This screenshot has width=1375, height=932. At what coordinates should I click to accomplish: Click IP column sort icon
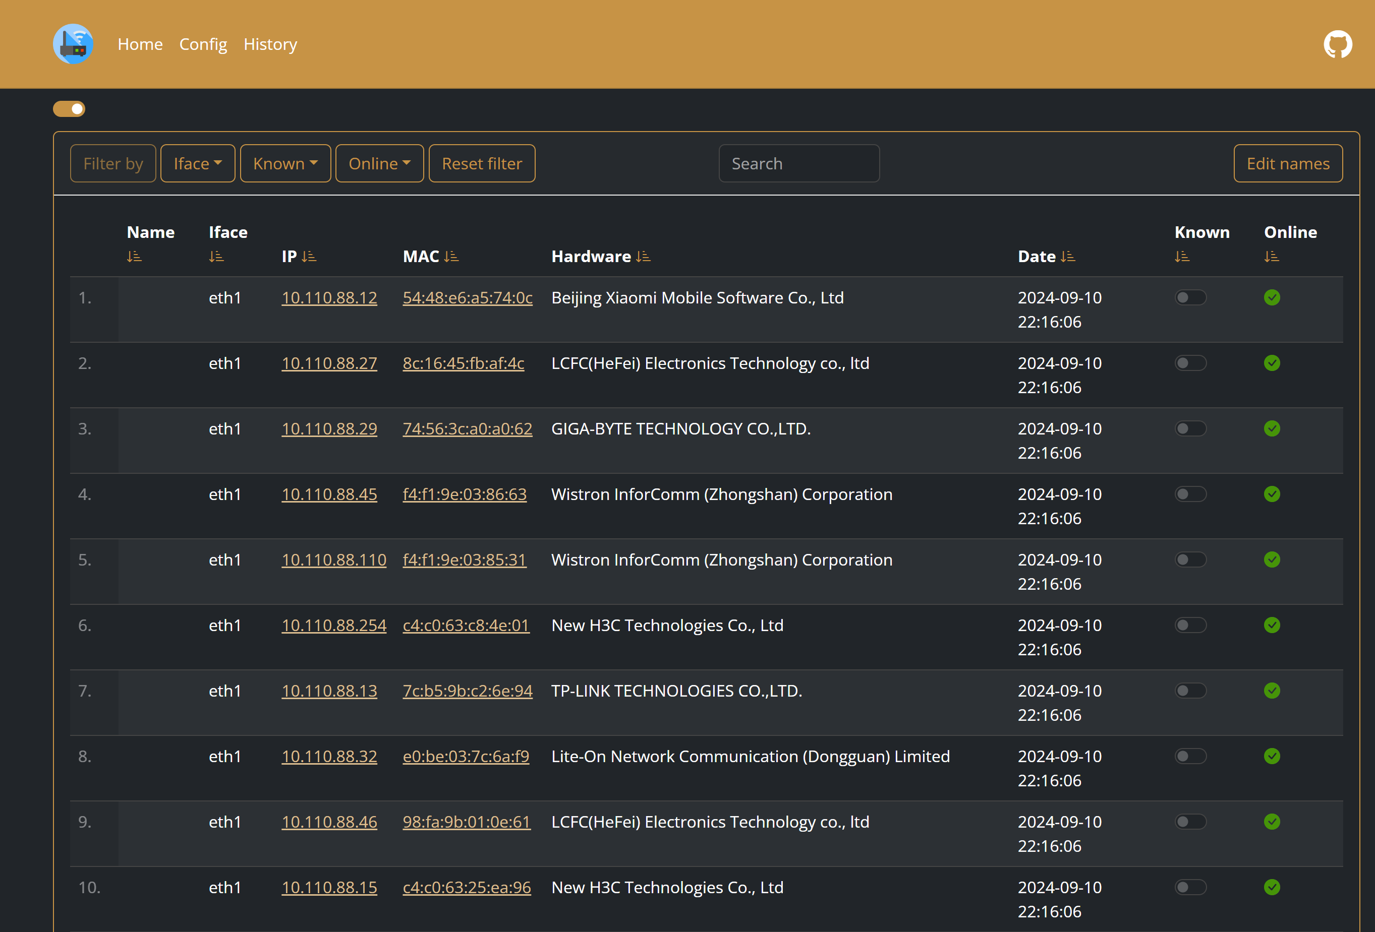[309, 257]
